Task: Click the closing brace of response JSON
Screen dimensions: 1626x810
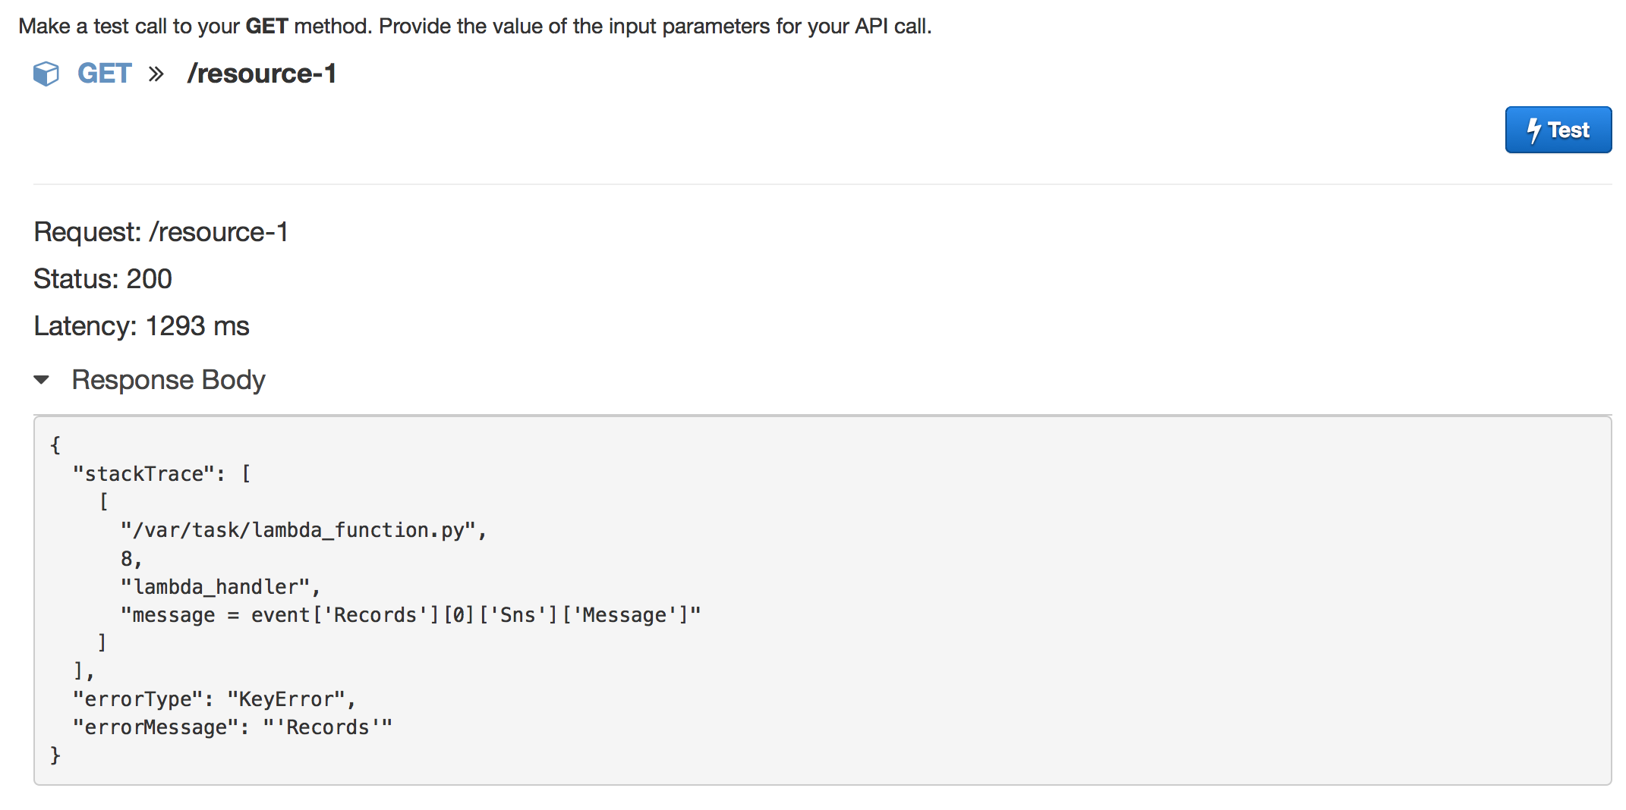Action: click(55, 755)
